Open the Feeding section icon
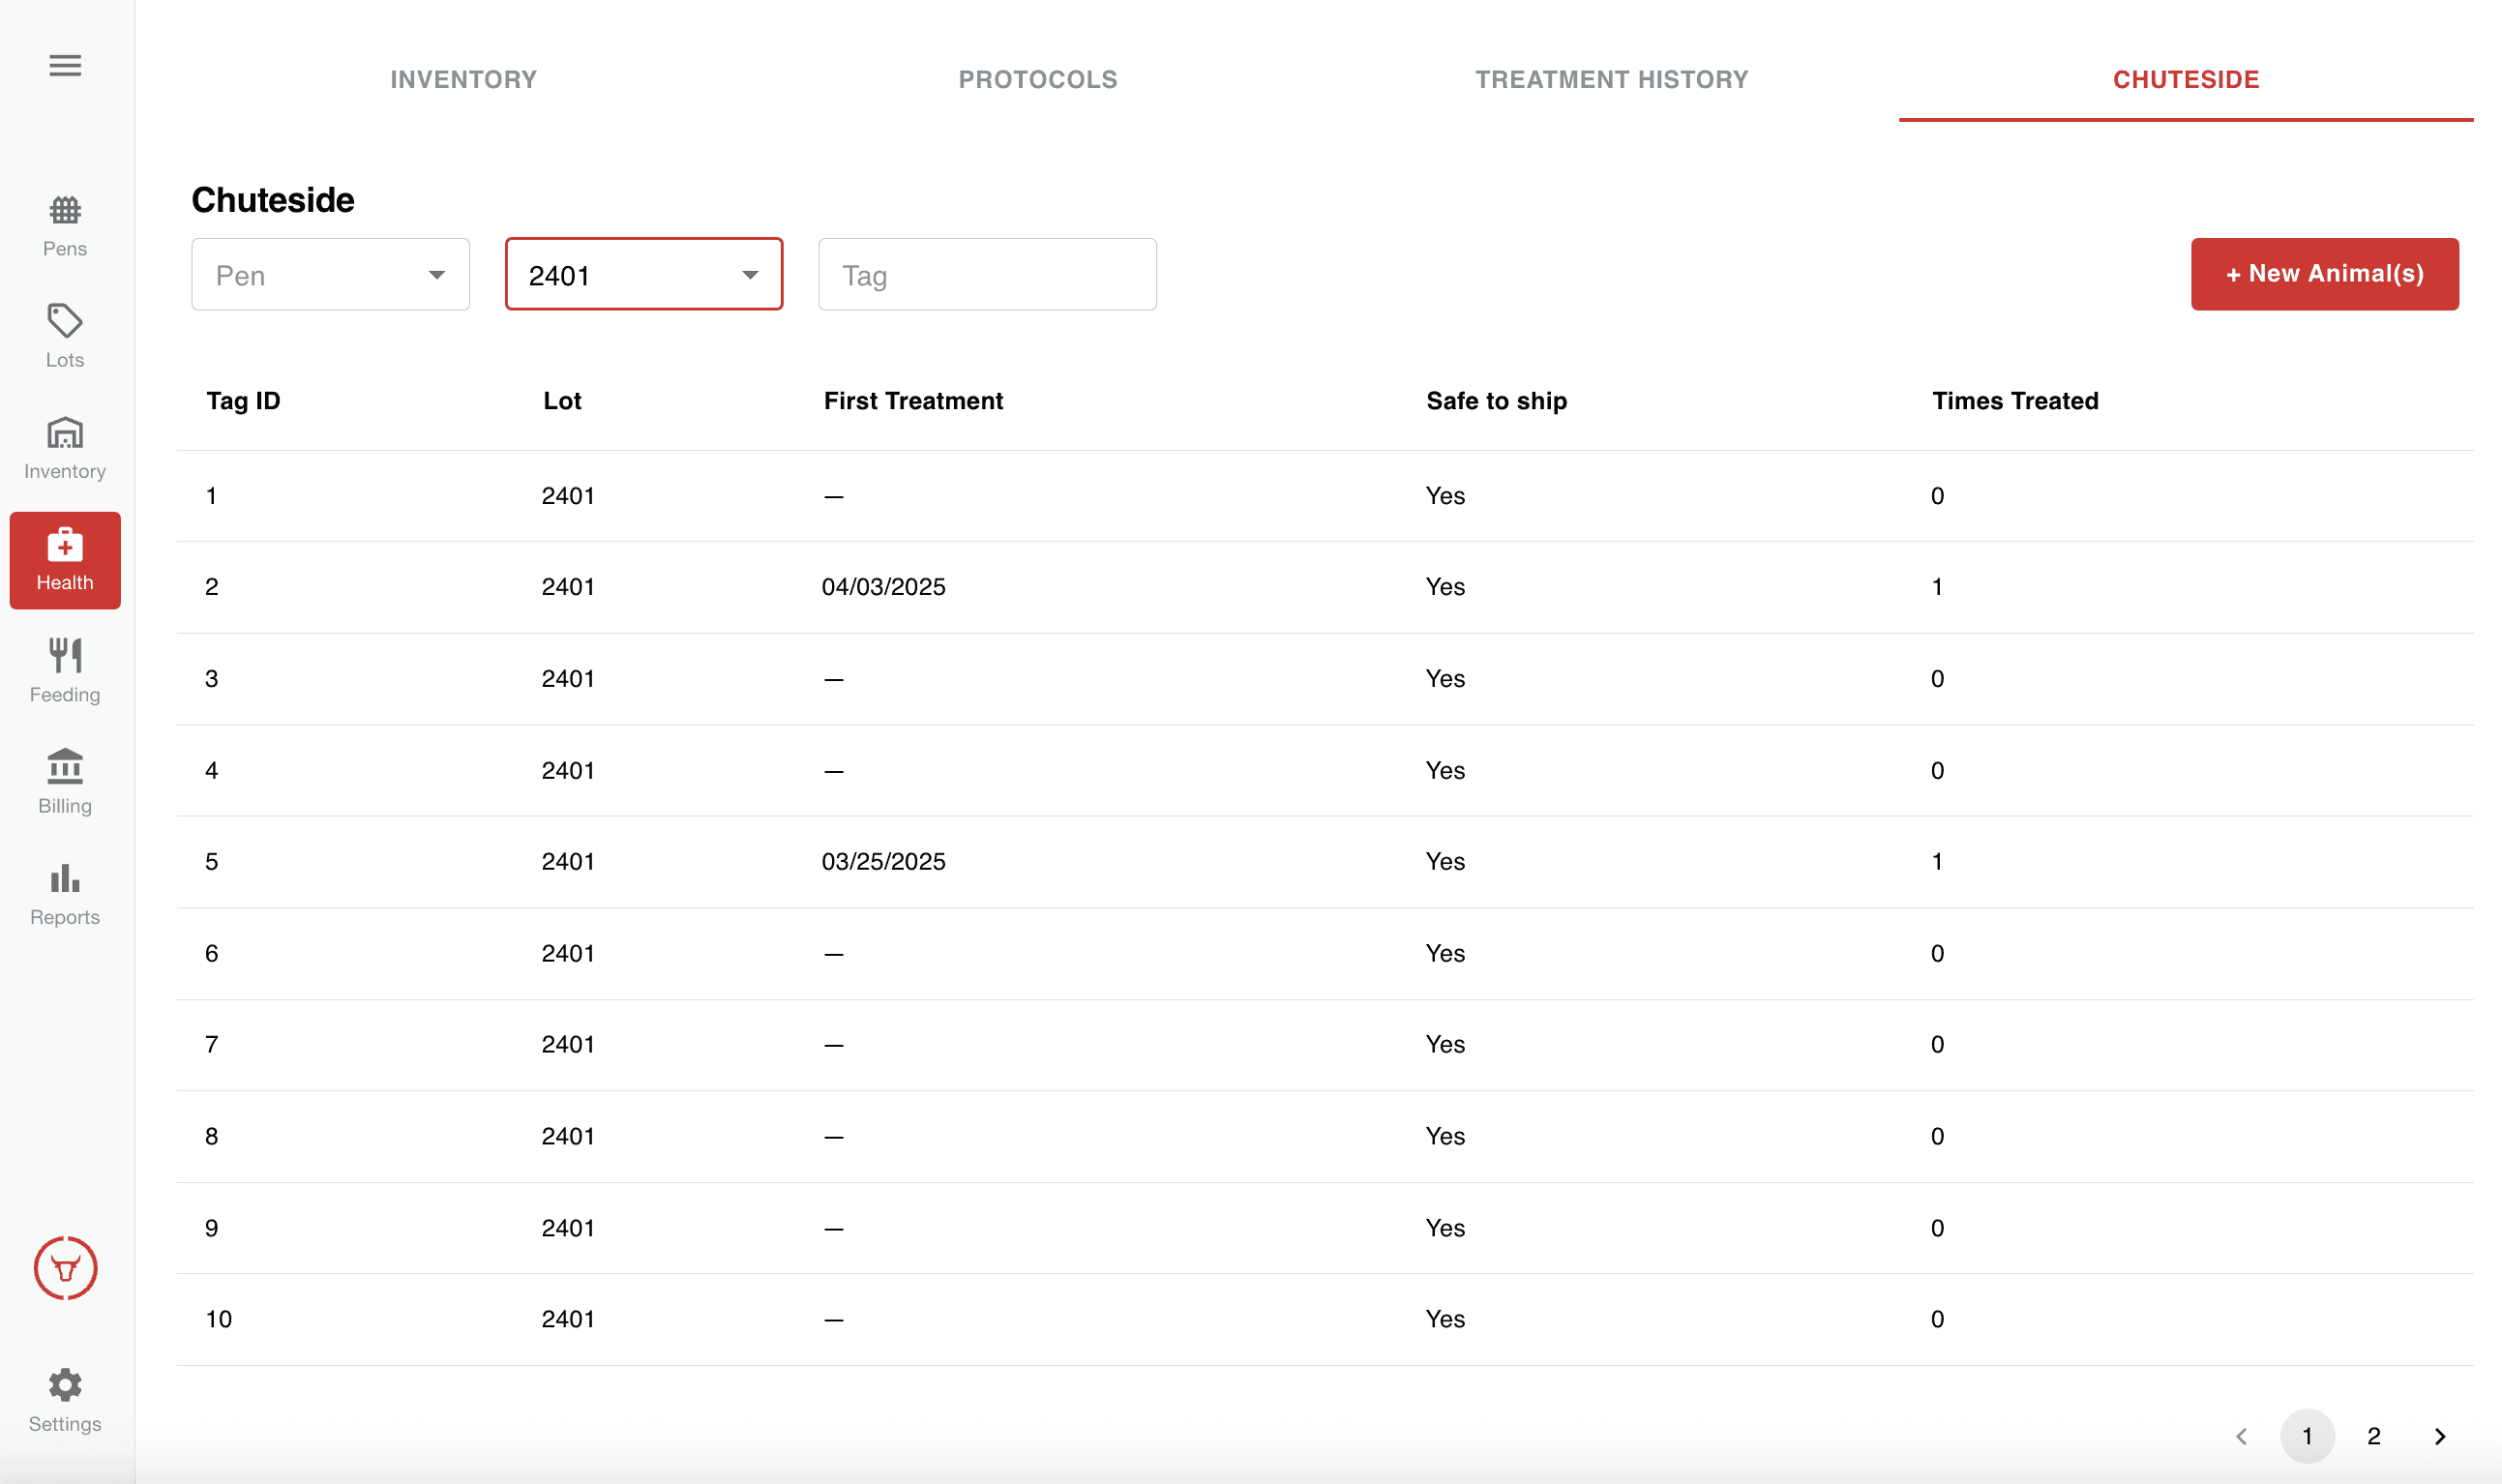The width and height of the screenshot is (2502, 1484). (65, 670)
